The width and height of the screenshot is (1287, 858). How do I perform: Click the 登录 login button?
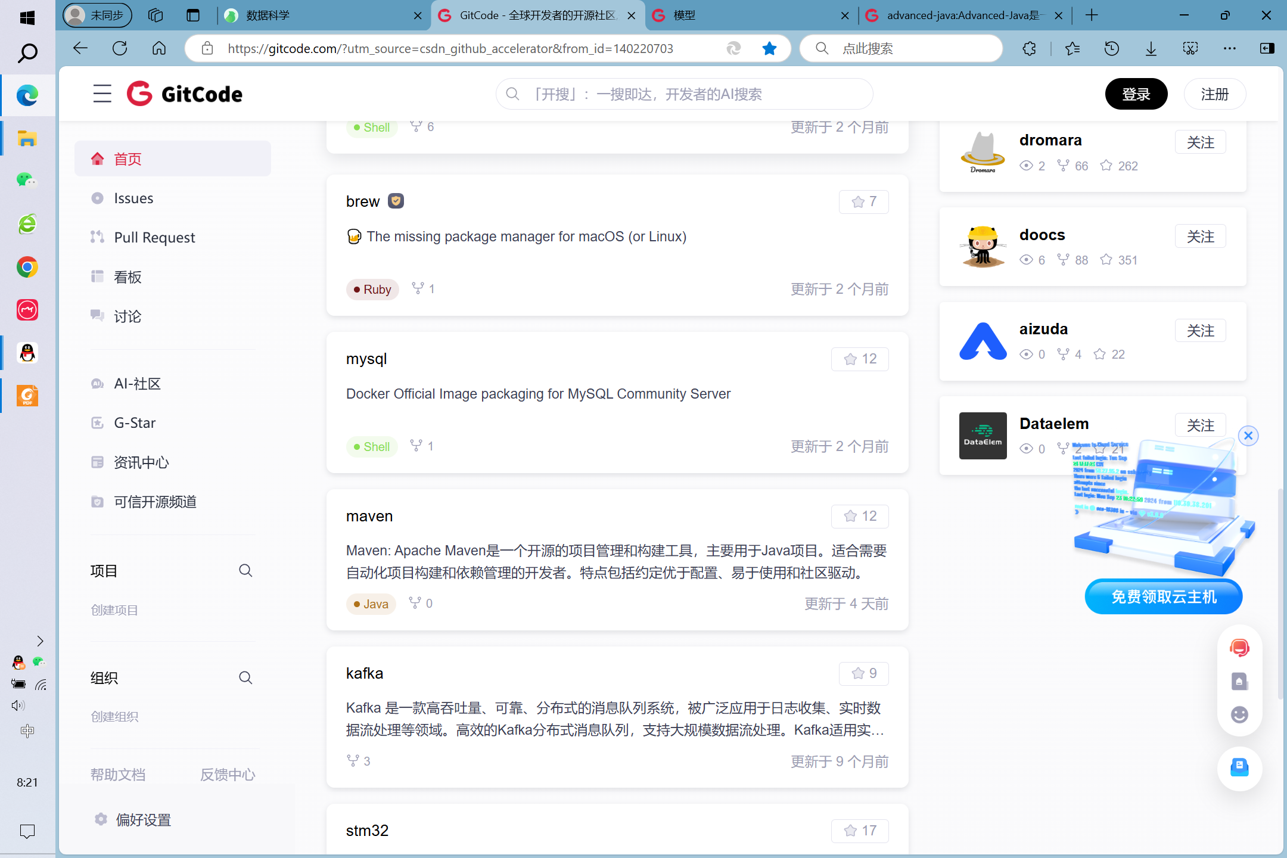(1136, 94)
